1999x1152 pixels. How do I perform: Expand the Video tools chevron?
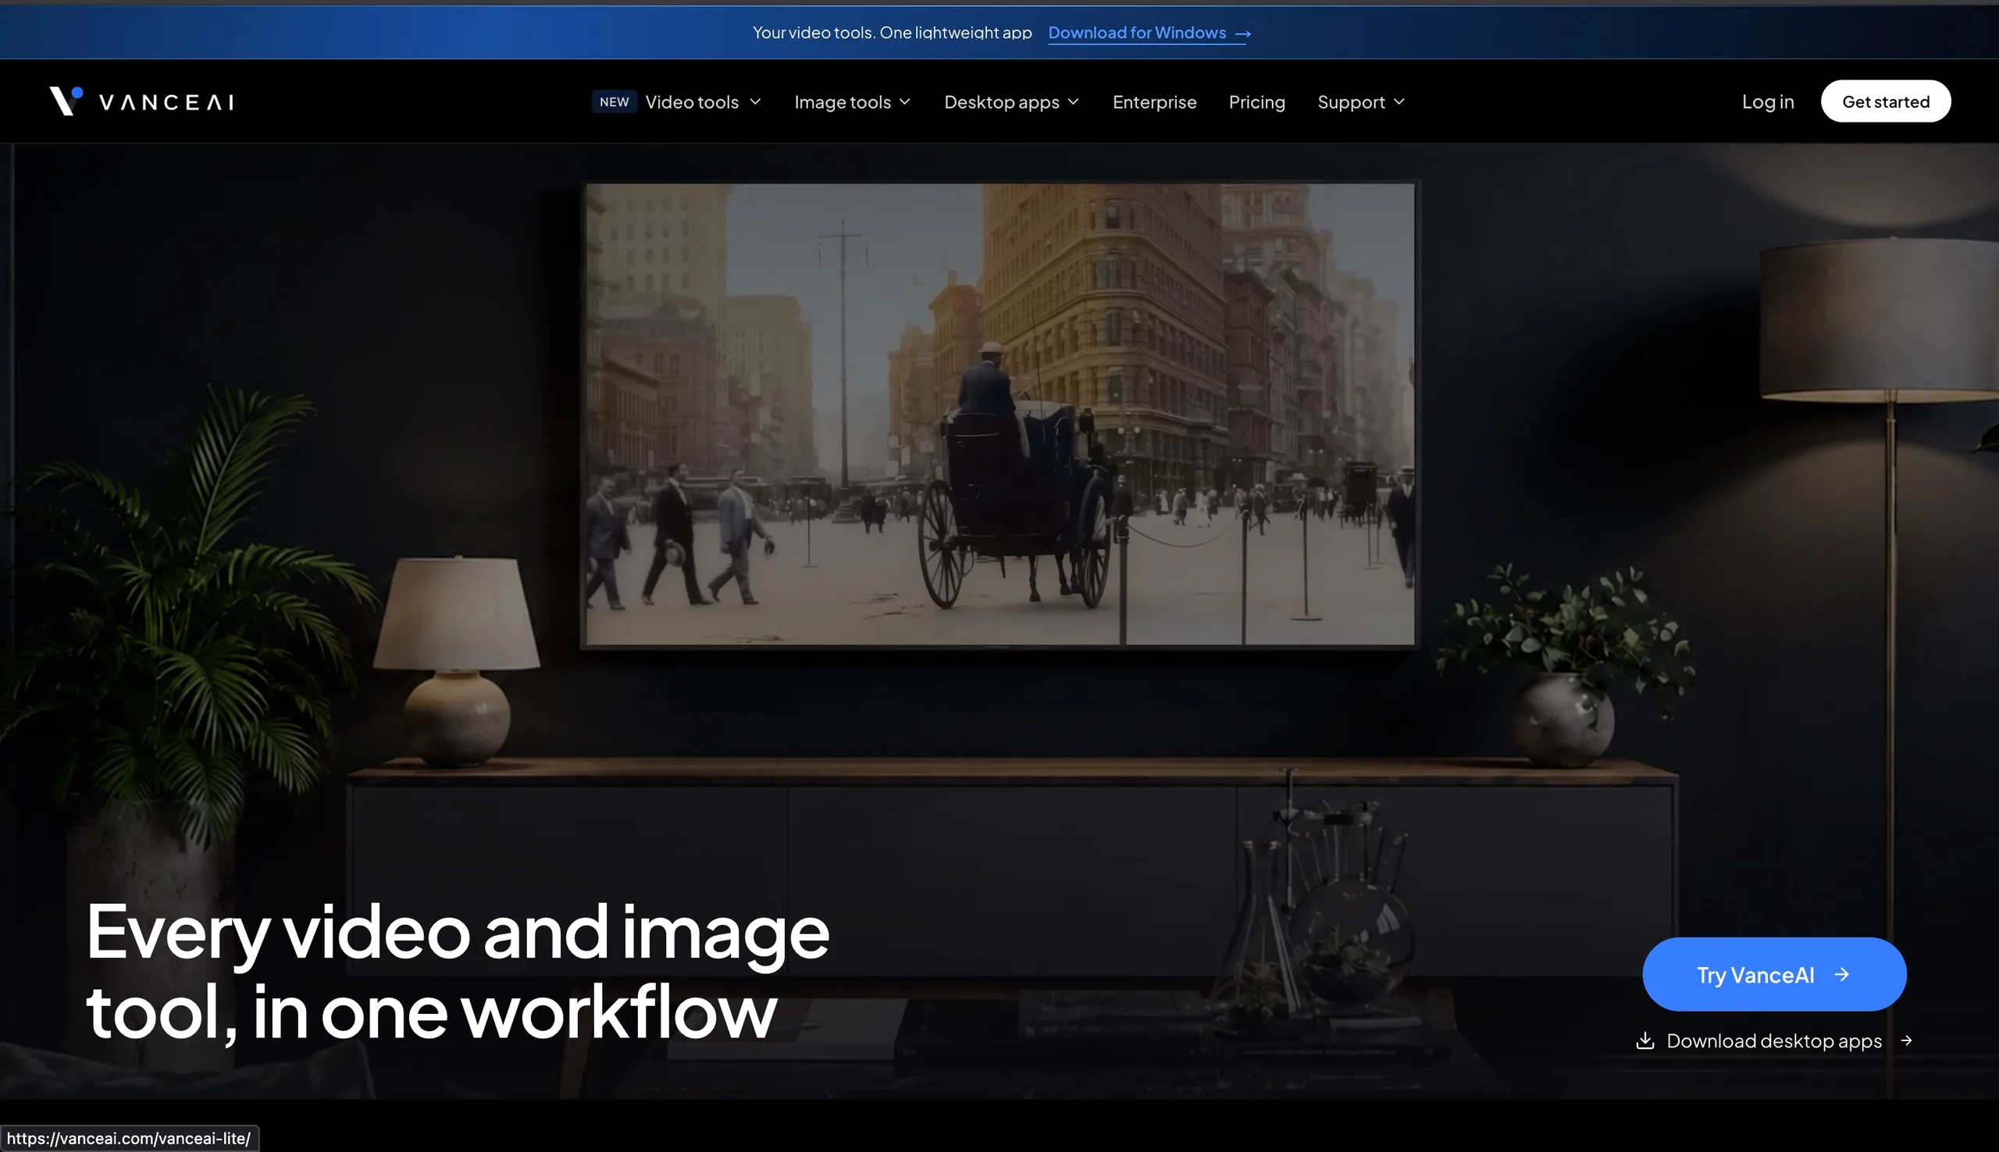click(x=755, y=101)
